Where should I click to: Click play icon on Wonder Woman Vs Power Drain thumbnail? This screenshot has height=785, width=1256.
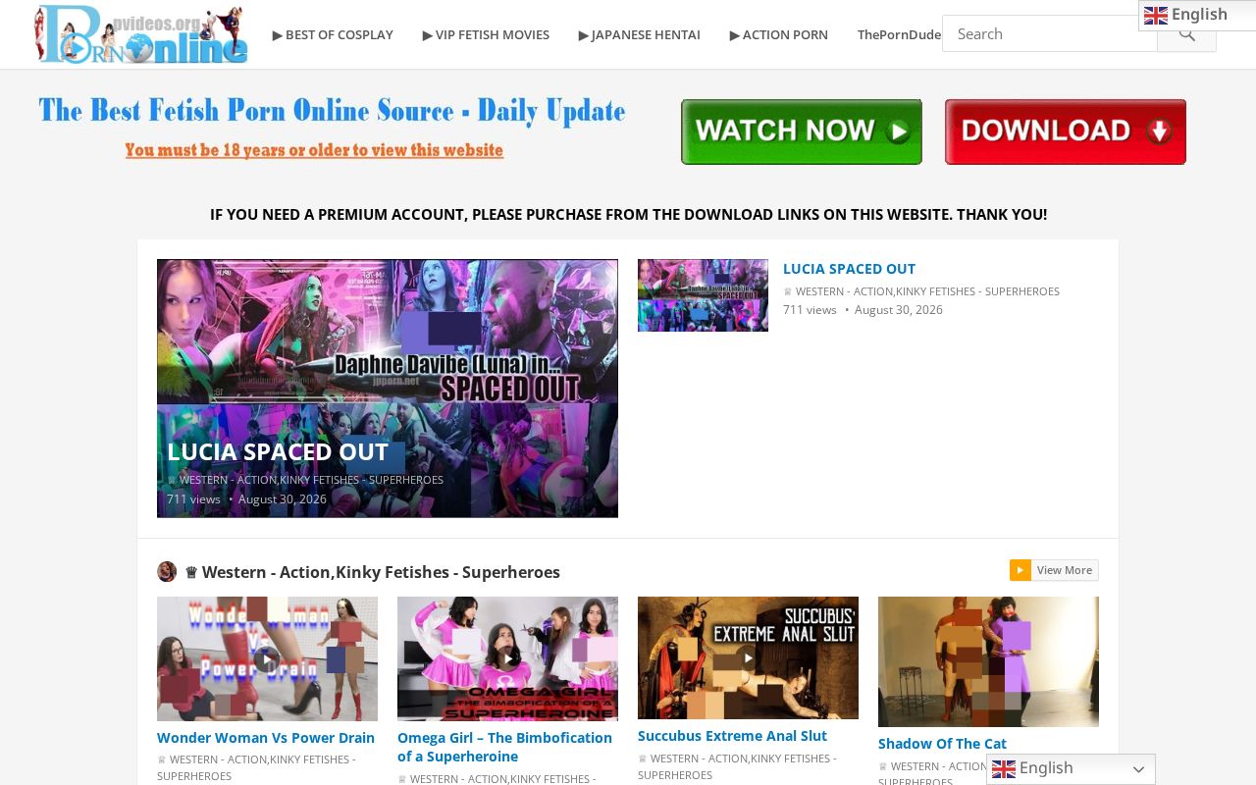[267, 659]
